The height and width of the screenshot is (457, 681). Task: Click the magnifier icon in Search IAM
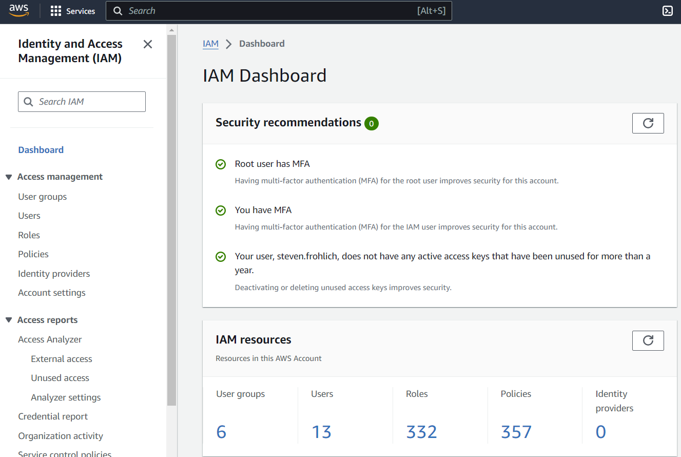tap(29, 102)
